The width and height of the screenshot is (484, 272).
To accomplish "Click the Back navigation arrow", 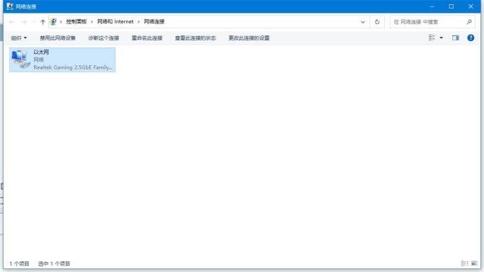I will (12, 22).
